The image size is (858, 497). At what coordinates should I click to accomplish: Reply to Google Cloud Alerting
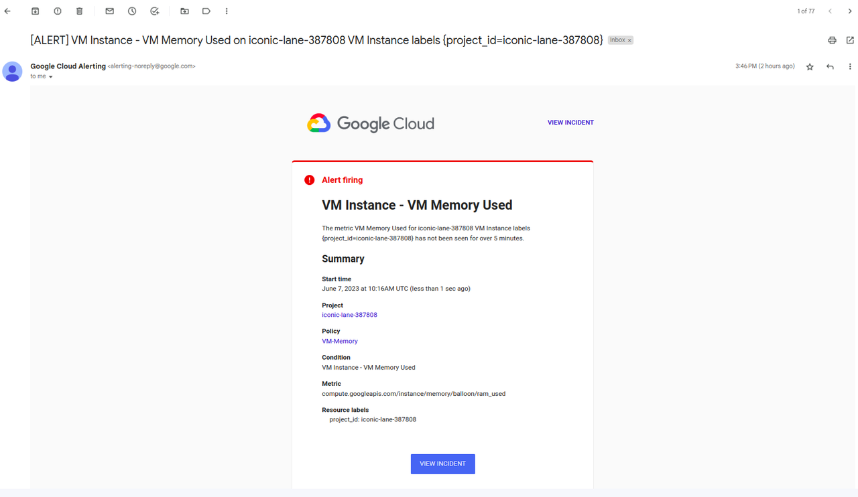click(x=830, y=66)
